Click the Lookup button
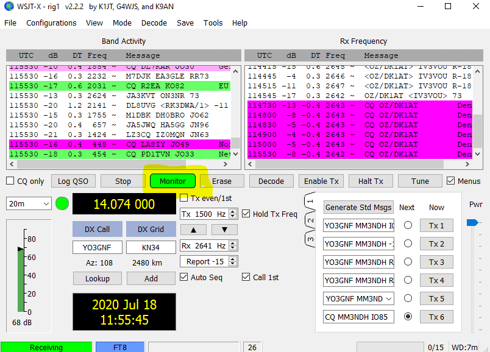This screenshot has height=352, width=490. [98, 278]
